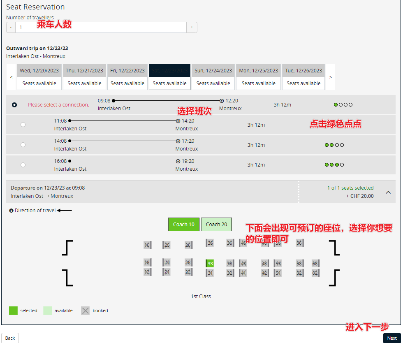Click the Direction of travel info icon
403x343 pixels.
(x=11, y=211)
